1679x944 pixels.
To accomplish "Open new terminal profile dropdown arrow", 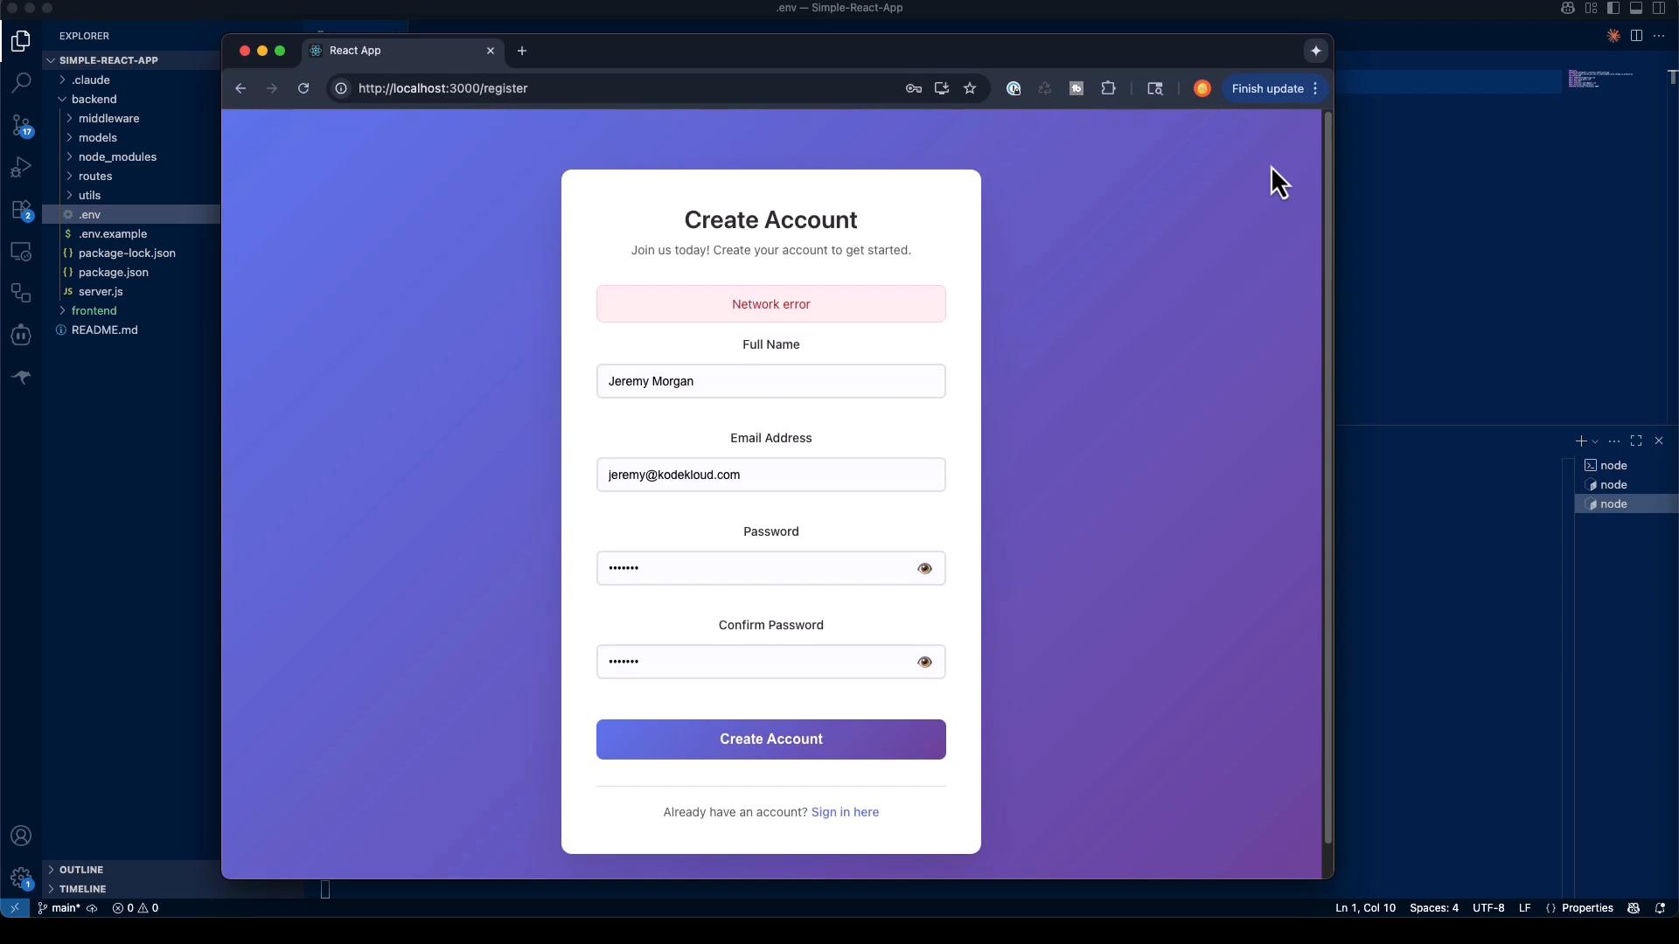I will [x=1596, y=441].
